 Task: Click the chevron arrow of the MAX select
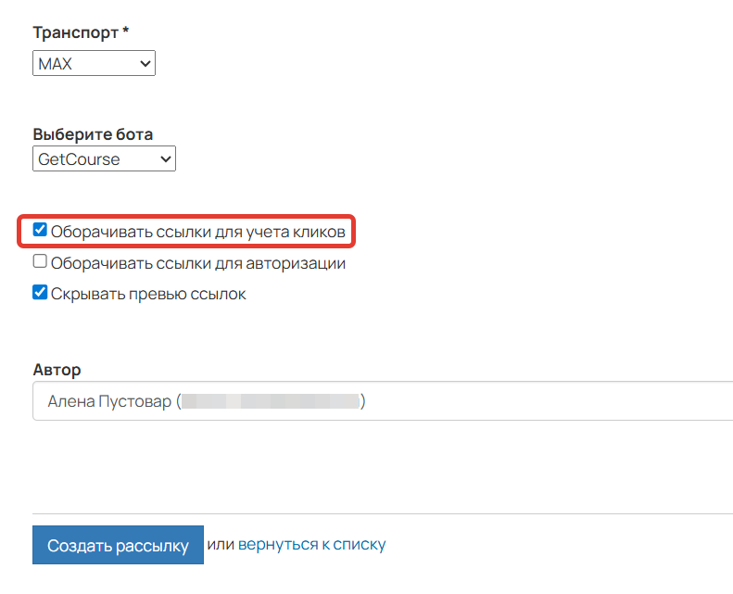coord(145,64)
